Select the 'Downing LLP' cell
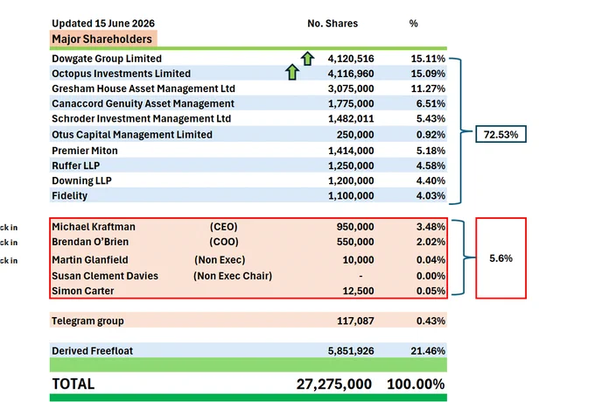 81,180
